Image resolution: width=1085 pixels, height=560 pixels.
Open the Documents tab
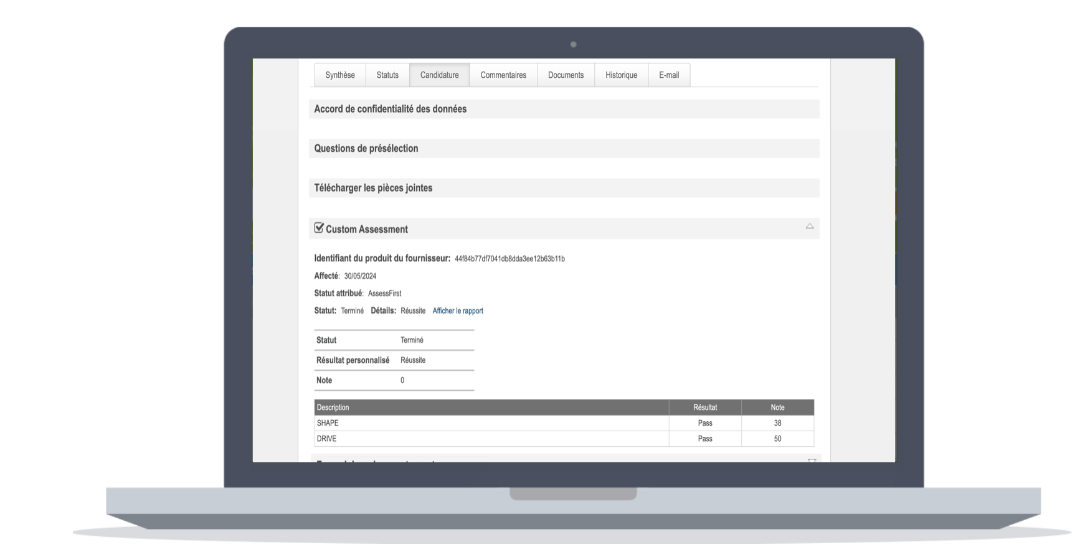click(x=566, y=75)
